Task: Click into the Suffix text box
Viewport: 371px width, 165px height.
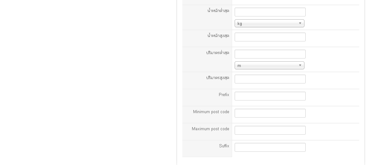Action: point(270,147)
